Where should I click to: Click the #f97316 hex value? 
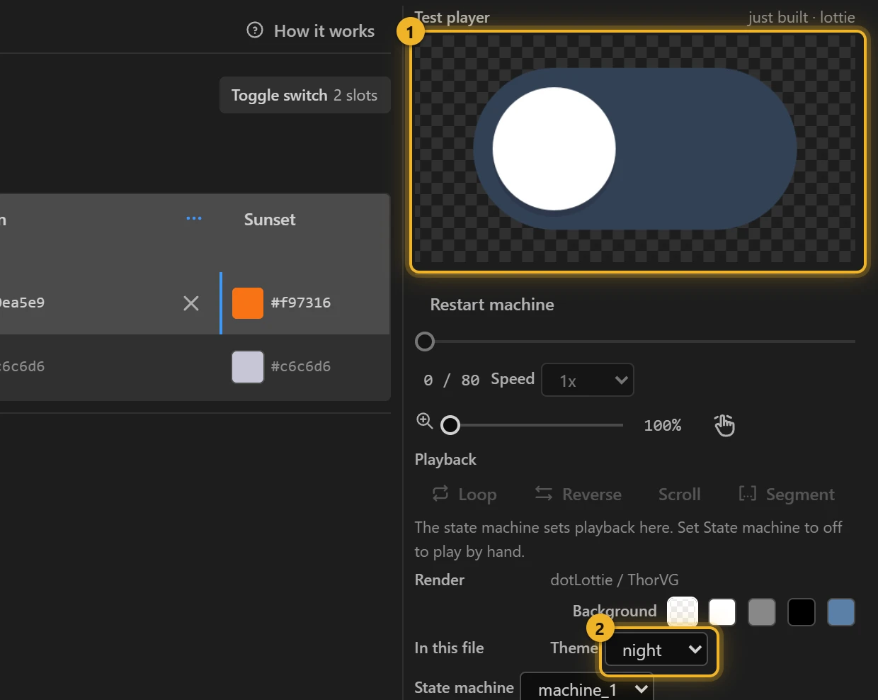301,303
